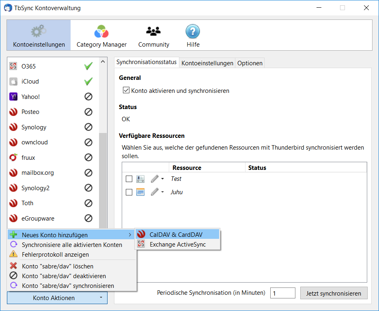379x311 pixels.
Task: Select the owncloud account row
Action: 53,142
